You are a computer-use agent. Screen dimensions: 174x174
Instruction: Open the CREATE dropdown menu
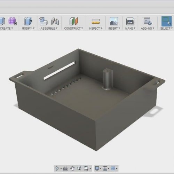pos(6,29)
